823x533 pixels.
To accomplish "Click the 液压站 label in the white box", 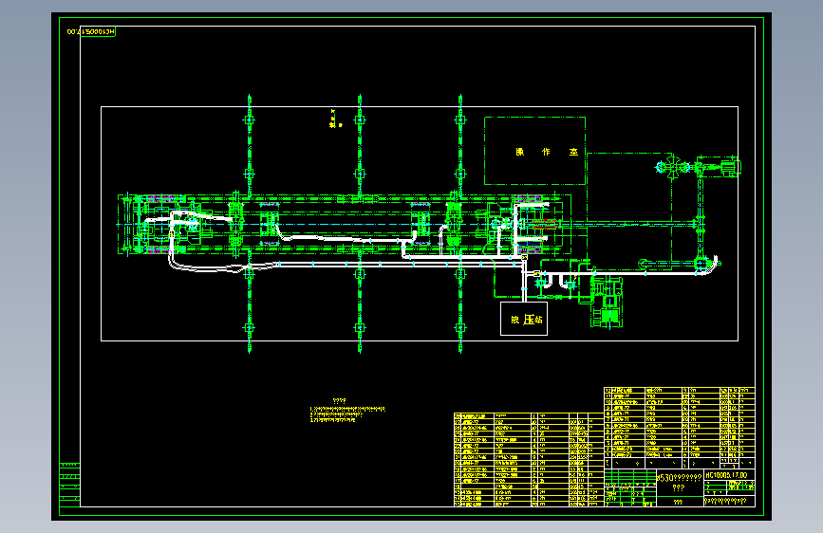I will 527,320.
